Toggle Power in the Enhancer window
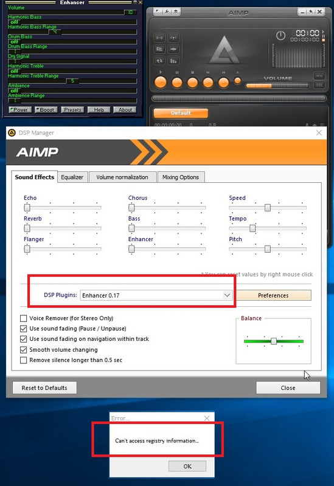 20,110
